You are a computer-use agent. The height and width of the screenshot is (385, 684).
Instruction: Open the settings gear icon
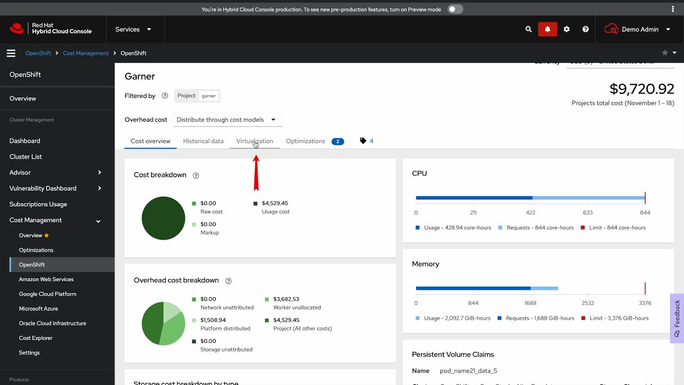point(566,29)
